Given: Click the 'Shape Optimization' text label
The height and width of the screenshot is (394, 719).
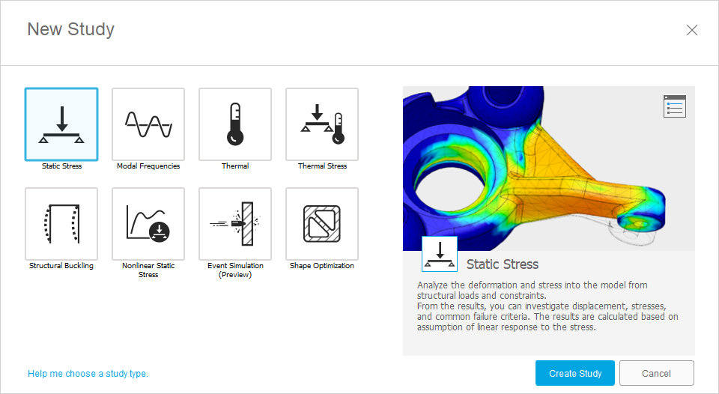Looking at the screenshot, I should tap(322, 266).
